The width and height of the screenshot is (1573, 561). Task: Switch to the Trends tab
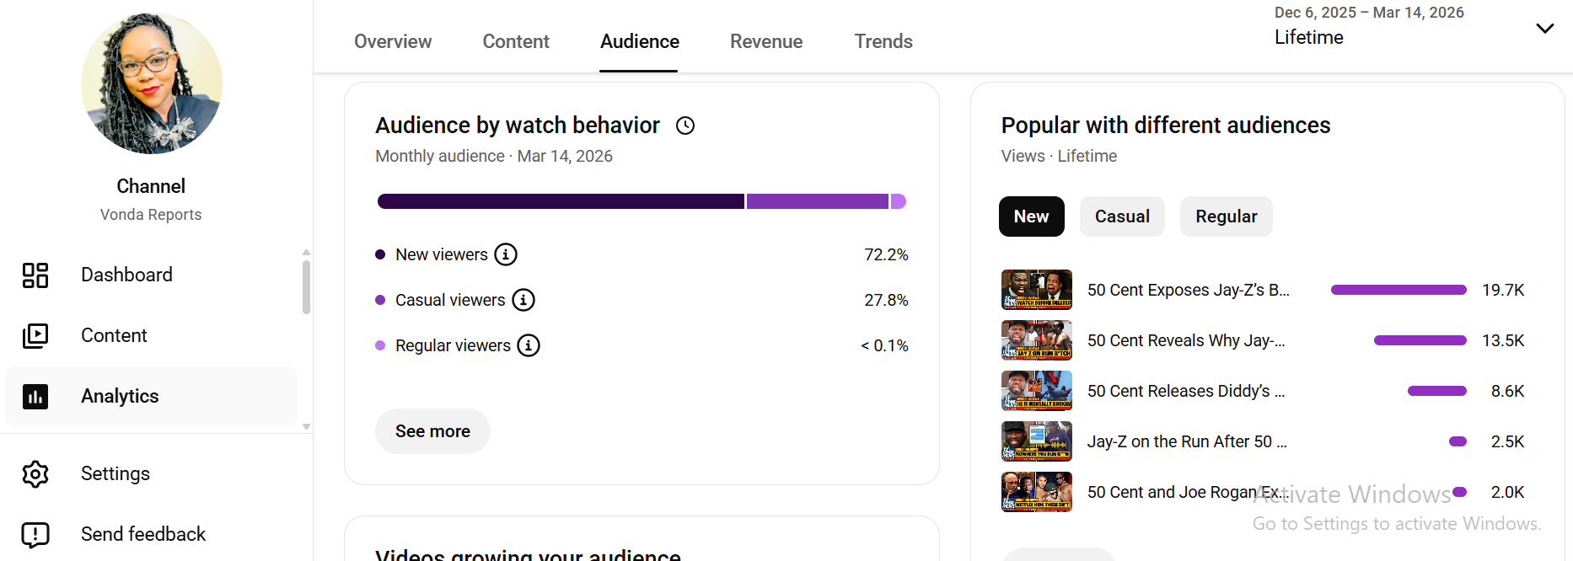click(883, 41)
